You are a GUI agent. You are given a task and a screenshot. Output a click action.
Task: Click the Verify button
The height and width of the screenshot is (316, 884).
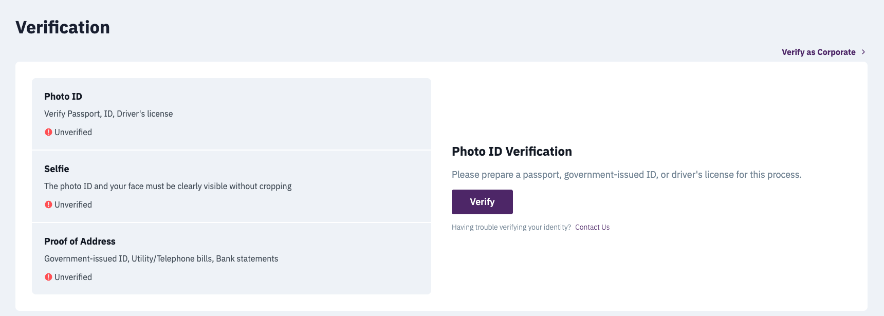coord(482,202)
